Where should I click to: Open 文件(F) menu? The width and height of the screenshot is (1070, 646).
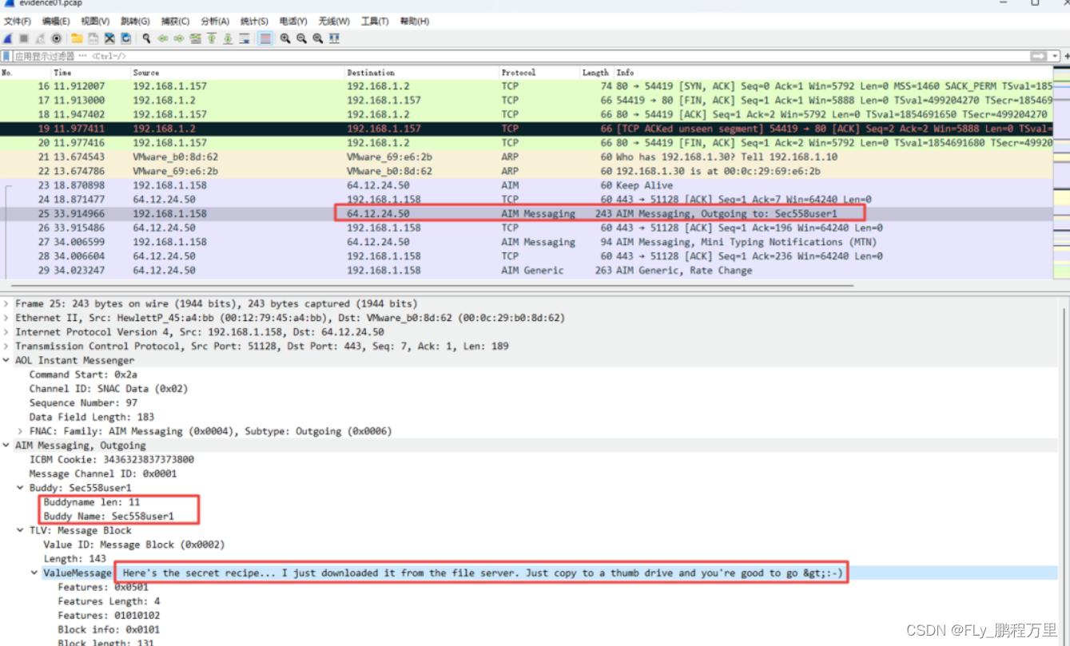[18, 21]
